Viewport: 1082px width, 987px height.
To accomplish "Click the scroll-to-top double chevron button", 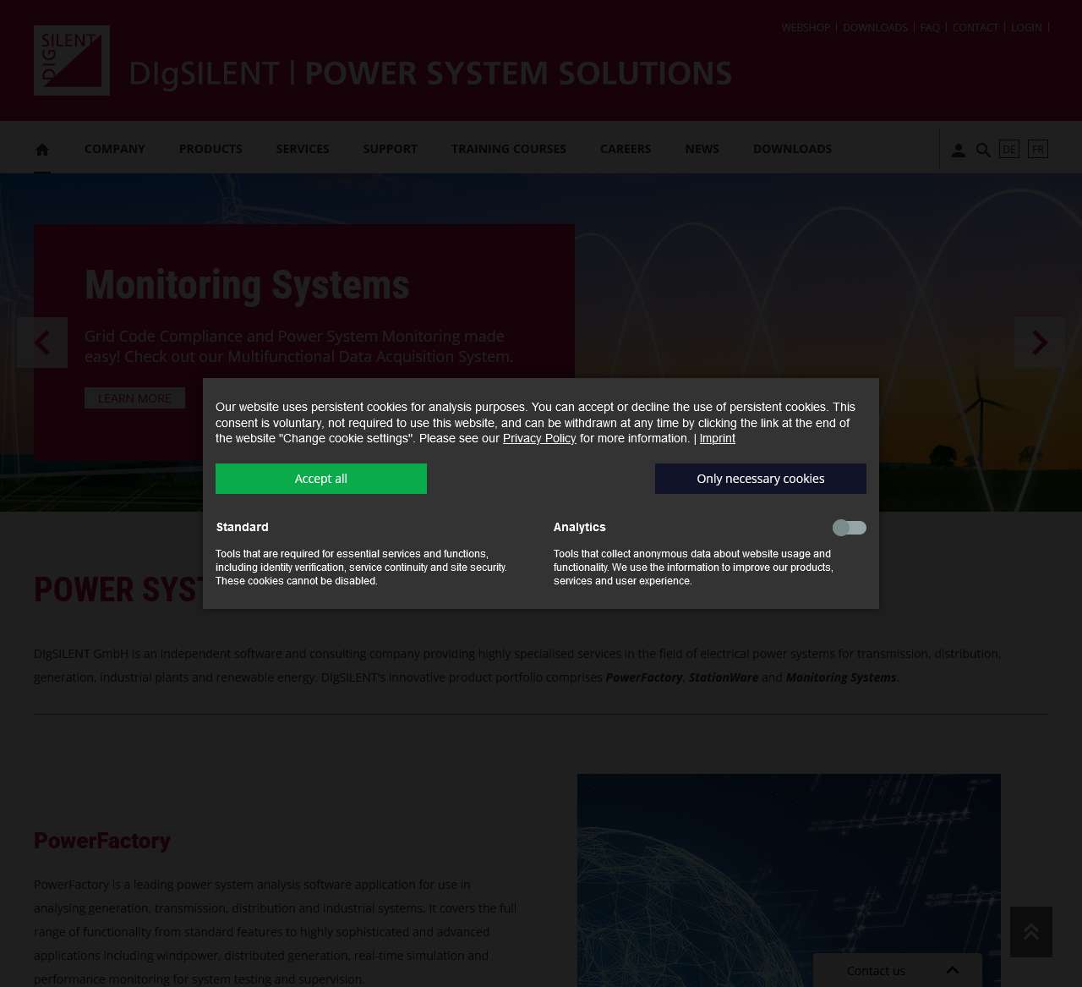I will [x=1031, y=932].
